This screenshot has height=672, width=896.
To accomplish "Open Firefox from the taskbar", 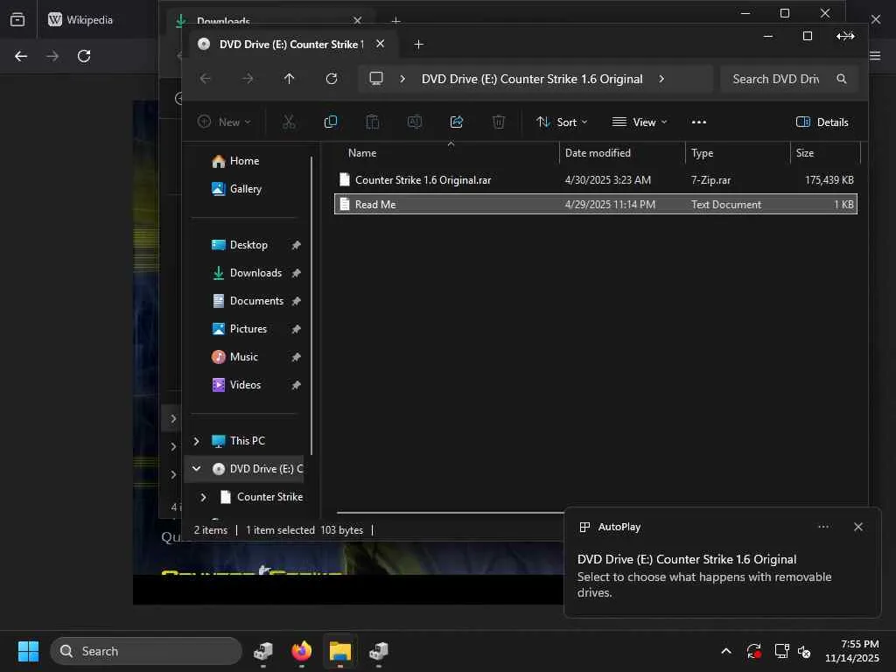I will [x=302, y=651].
